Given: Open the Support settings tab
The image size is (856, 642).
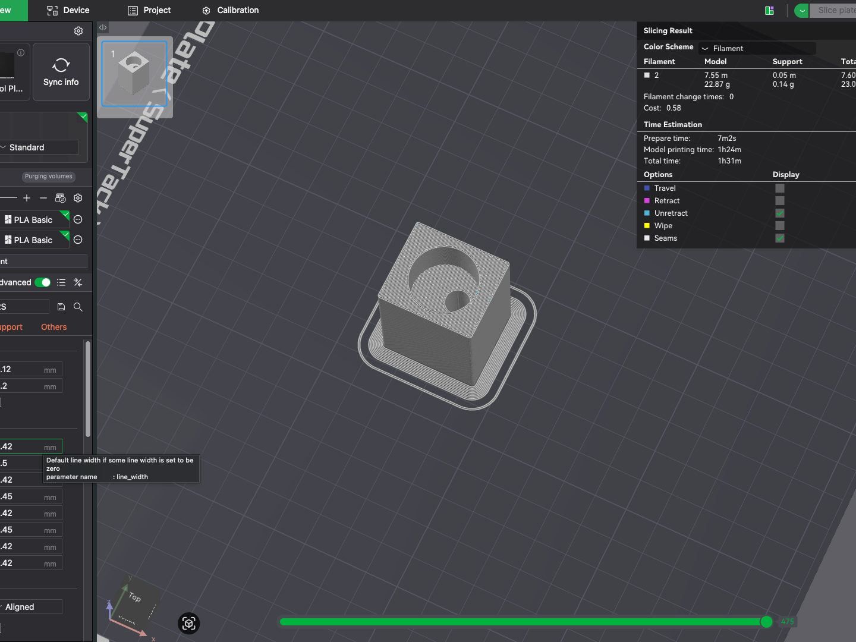Looking at the screenshot, I should pyautogui.click(x=11, y=327).
